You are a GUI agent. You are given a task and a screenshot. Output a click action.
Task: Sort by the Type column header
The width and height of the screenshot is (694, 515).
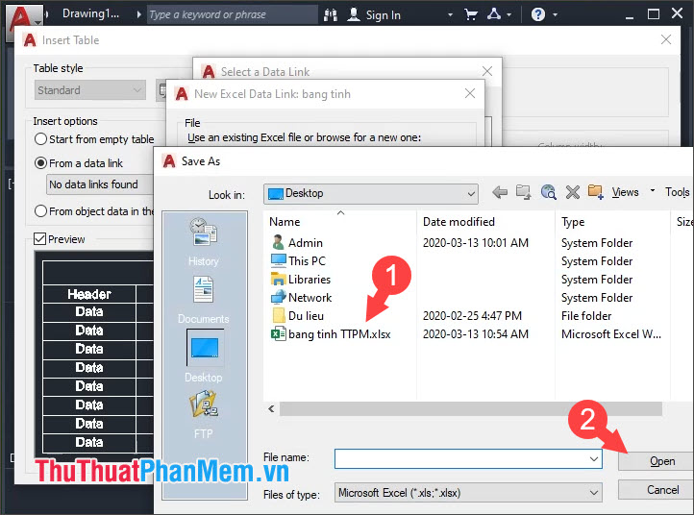tap(573, 222)
